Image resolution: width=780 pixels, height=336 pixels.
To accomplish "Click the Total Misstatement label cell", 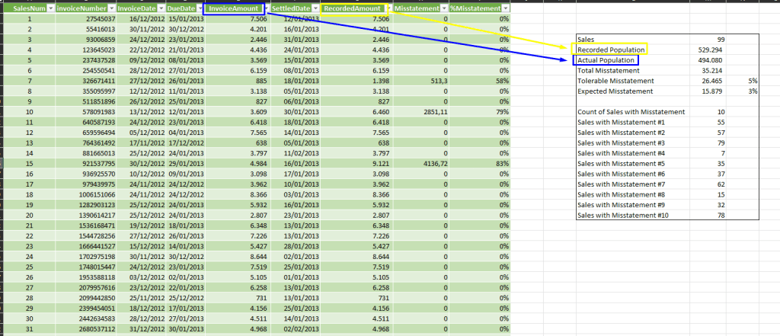I will point(633,71).
